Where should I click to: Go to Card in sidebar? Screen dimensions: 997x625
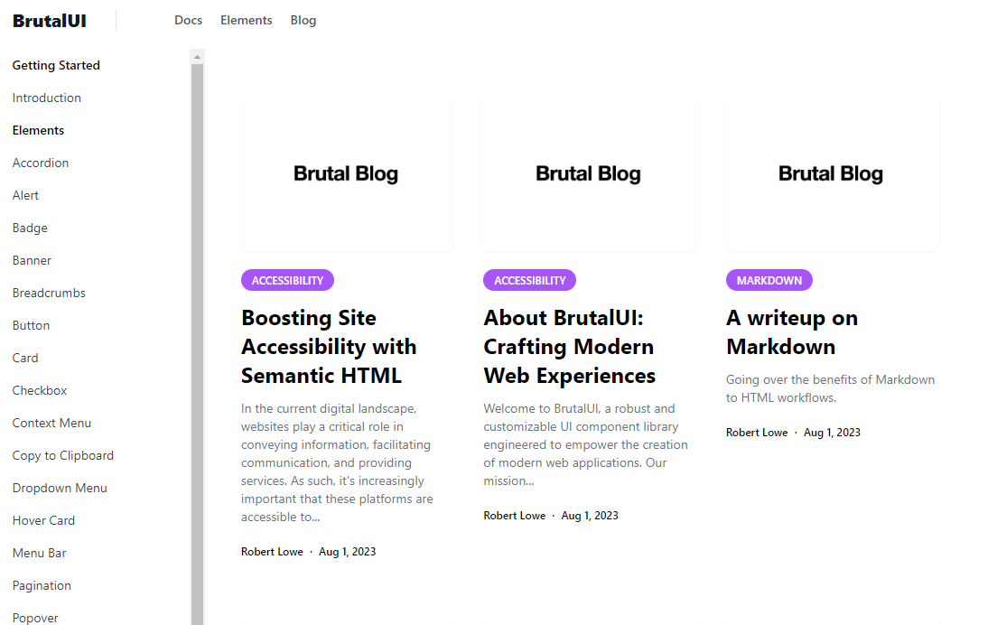point(25,358)
